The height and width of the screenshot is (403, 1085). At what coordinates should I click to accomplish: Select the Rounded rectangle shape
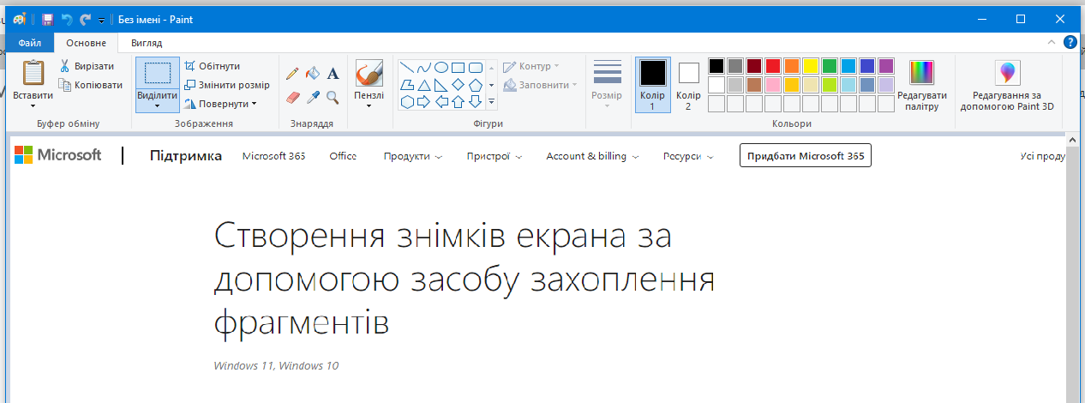tap(476, 68)
